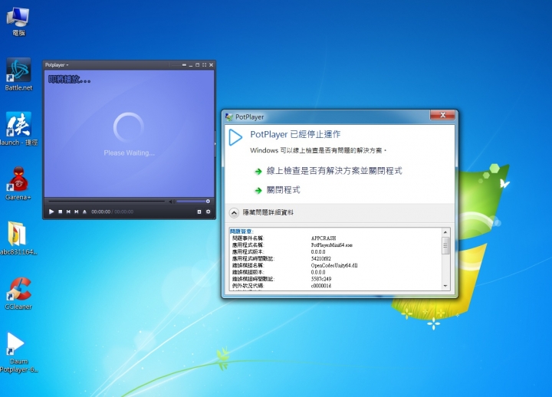The height and width of the screenshot is (397, 552).
Task: Minimize the Potplayer player window
Action: (x=191, y=65)
